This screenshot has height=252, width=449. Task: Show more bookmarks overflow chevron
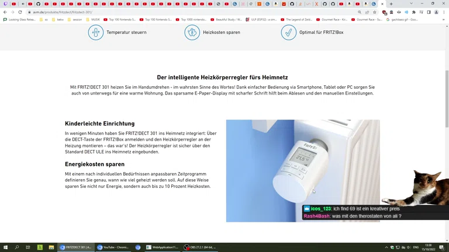coord(444,20)
